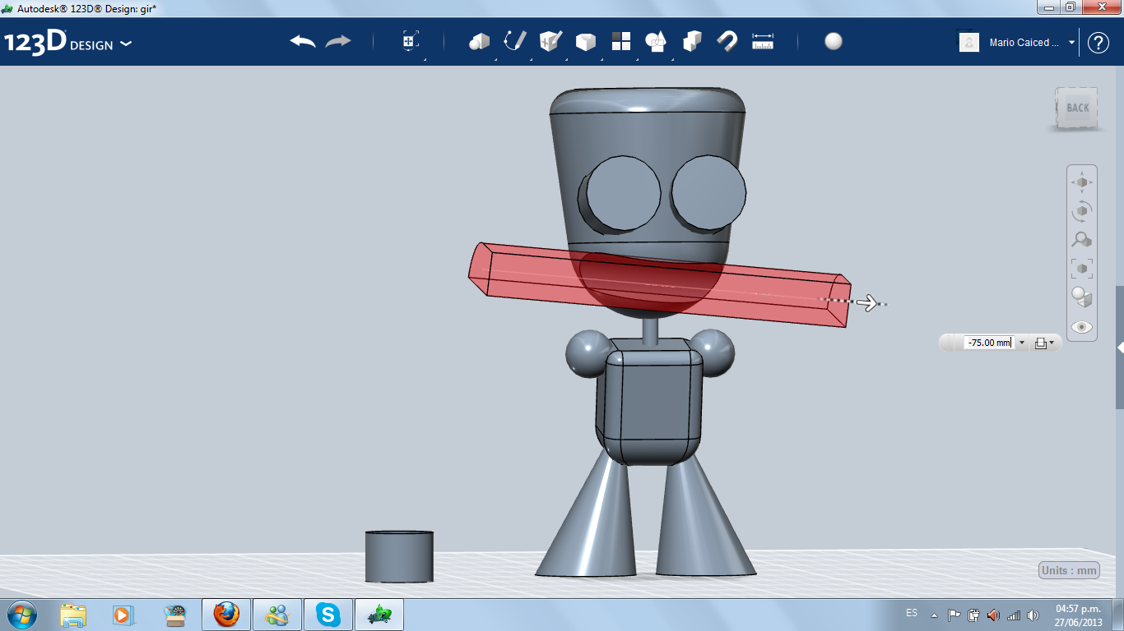Click the Units : mm button
Image resolution: width=1124 pixels, height=631 pixels.
point(1070,571)
